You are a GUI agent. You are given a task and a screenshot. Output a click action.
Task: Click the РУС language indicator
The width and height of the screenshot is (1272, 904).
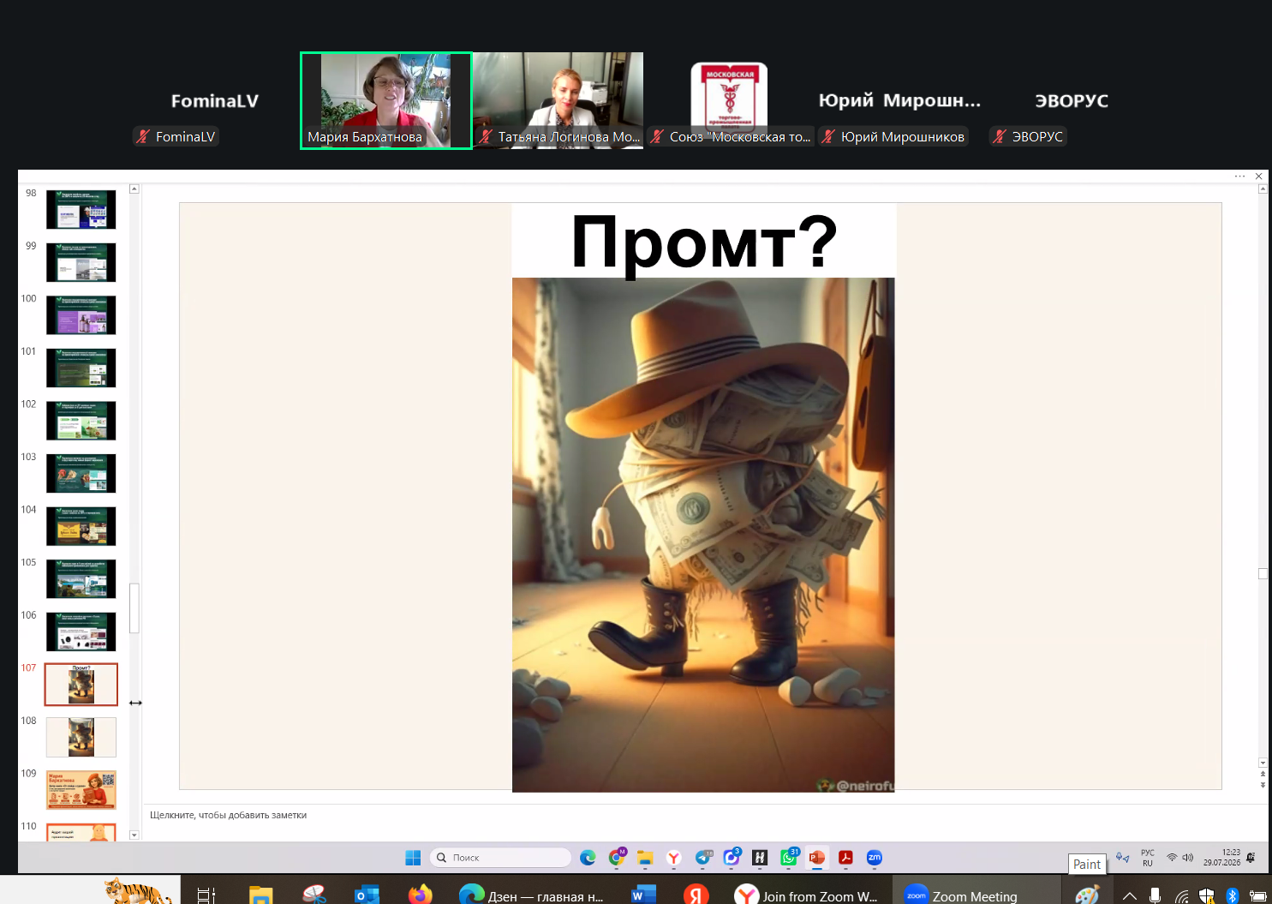click(1148, 858)
